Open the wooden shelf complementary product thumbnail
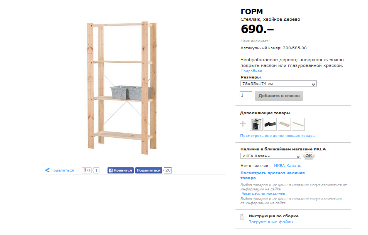 (x=284, y=124)
